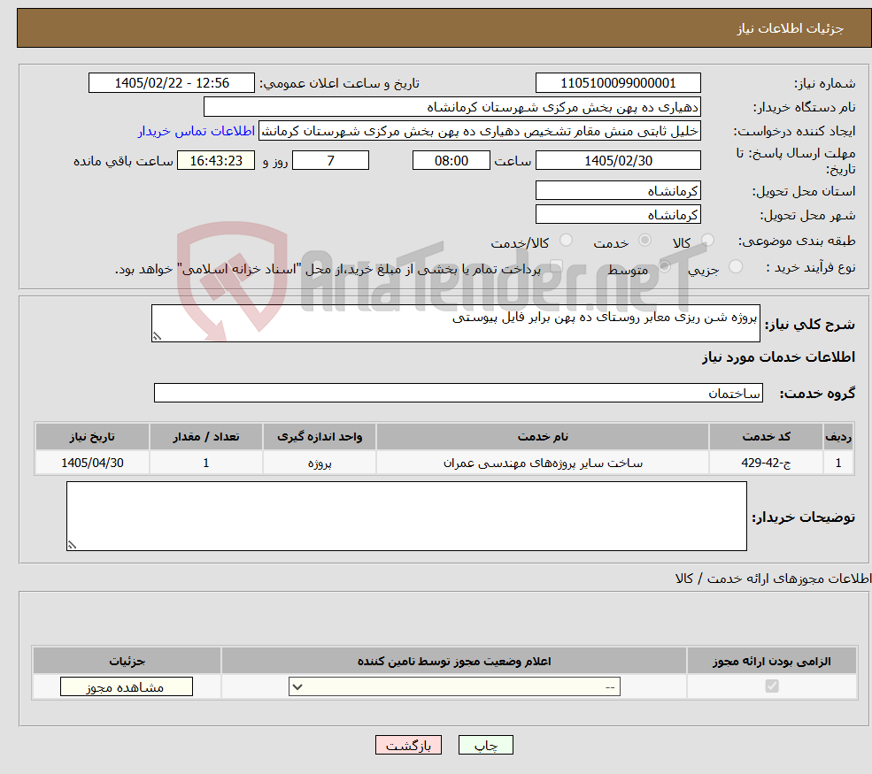Select the کالا radio button
This screenshot has height=774, width=872.
point(707,240)
